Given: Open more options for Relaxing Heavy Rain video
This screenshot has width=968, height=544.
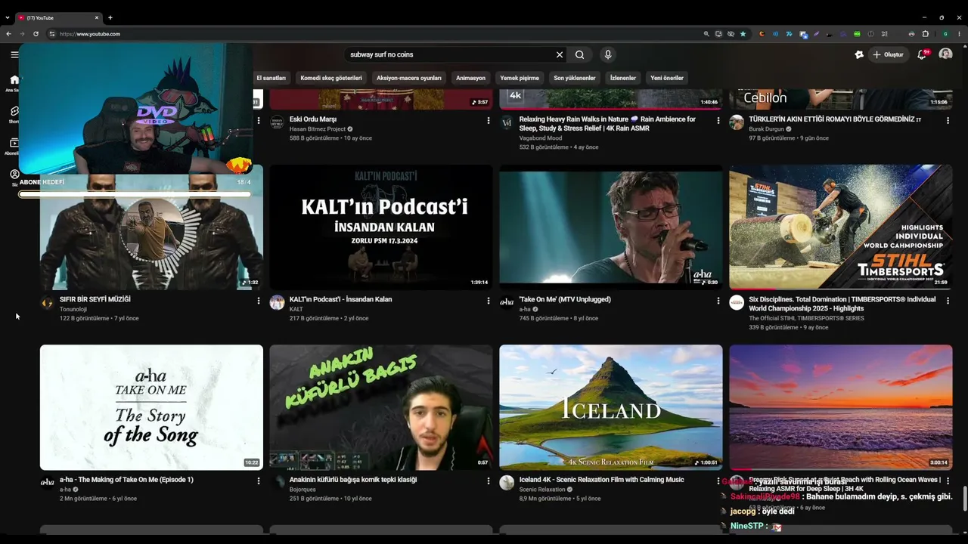Looking at the screenshot, I should pyautogui.click(x=718, y=120).
